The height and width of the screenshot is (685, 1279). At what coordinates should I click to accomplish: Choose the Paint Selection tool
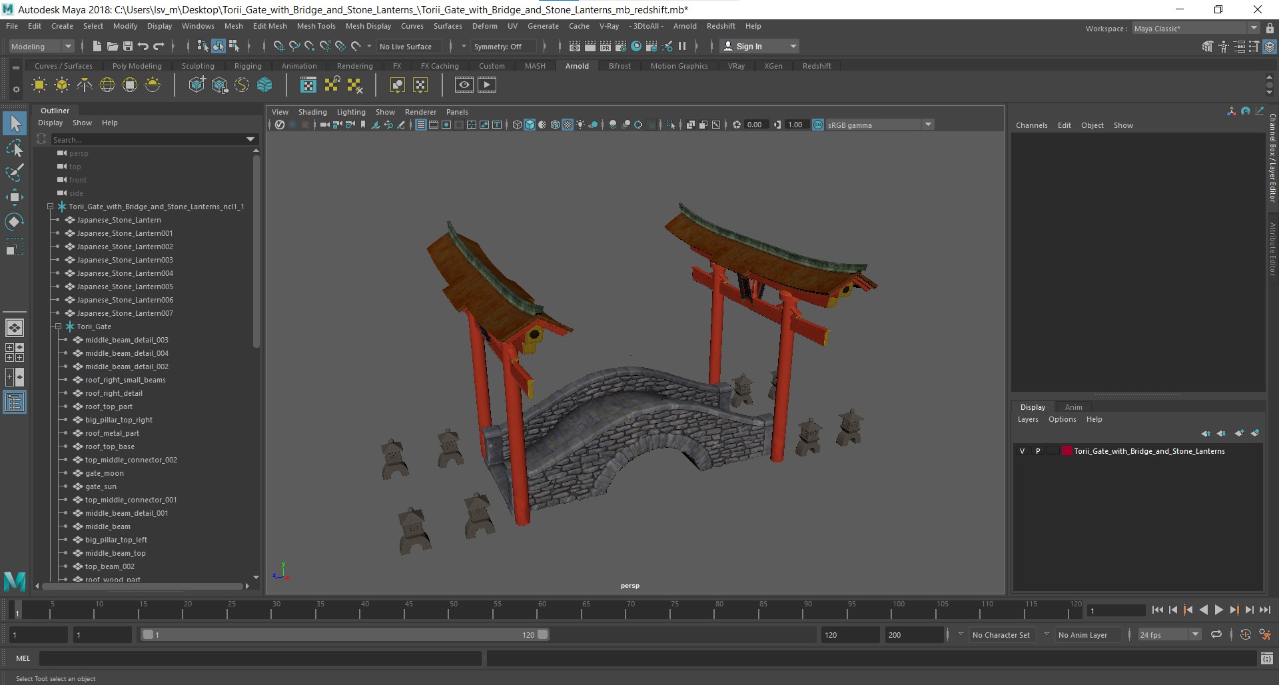click(x=15, y=173)
